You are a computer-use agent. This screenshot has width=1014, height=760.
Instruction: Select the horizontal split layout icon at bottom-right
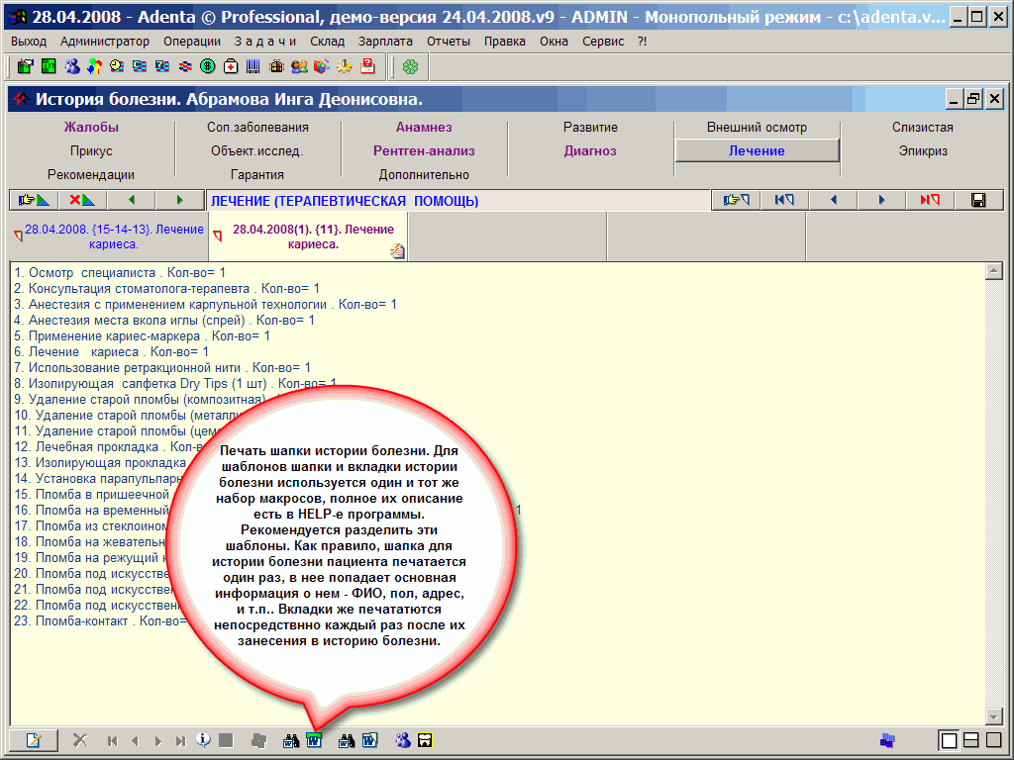pos(971,740)
